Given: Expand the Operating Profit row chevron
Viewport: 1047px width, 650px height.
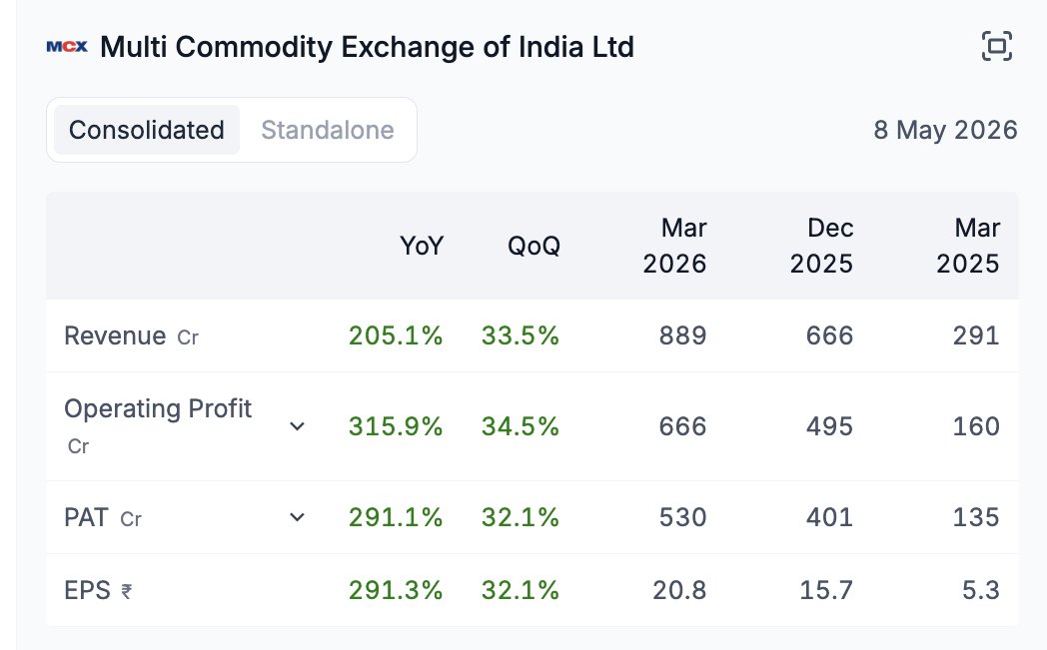Looking at the screenshot, I should pyautogui.click(x=297, y=425).
